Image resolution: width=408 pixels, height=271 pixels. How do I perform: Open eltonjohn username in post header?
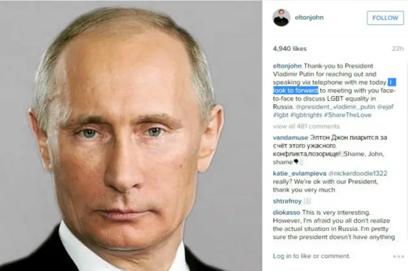tap(309, 17)
